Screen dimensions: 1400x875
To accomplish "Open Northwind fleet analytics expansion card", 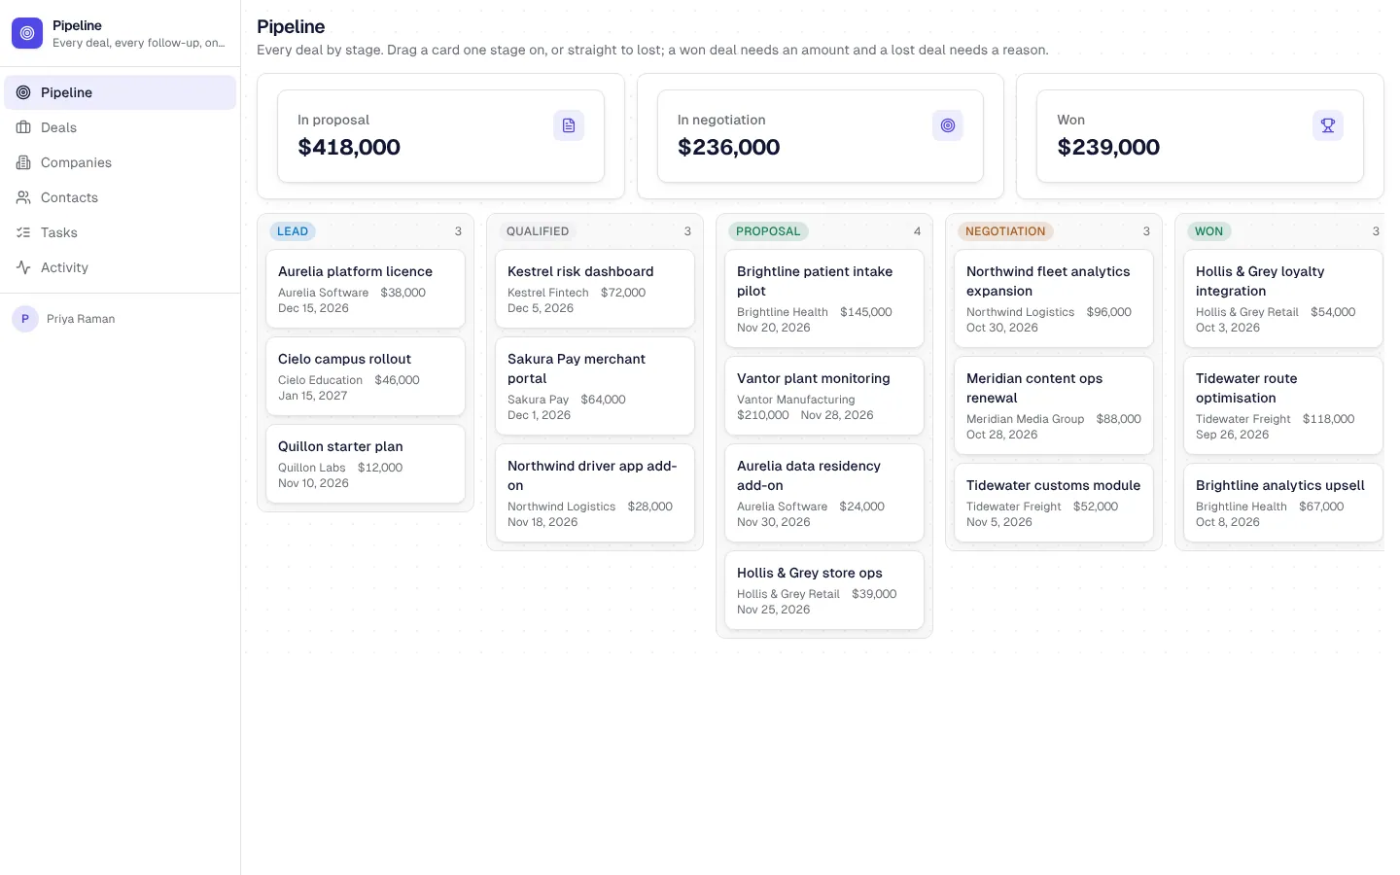I will tap(1054, 298).
